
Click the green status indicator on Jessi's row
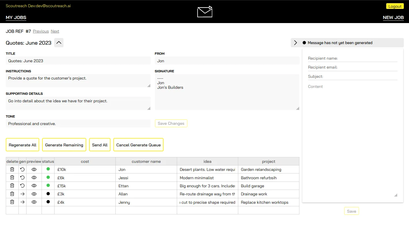(48, 178)
